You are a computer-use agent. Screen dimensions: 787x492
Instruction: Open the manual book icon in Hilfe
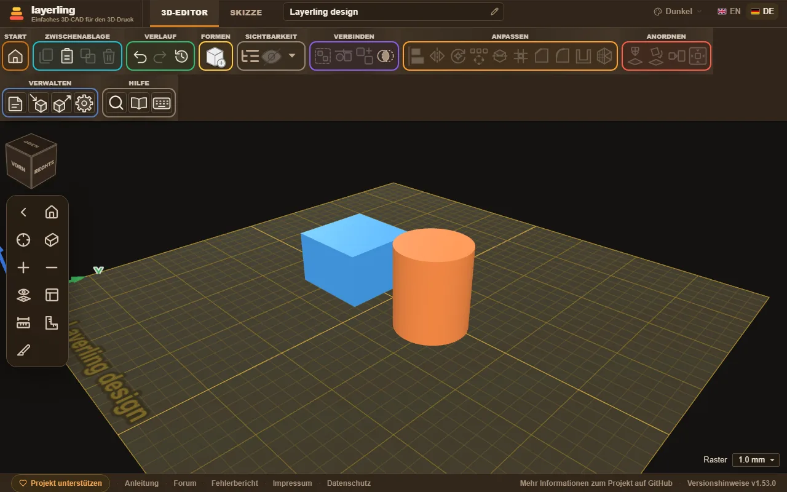click(x=139, y=103)
